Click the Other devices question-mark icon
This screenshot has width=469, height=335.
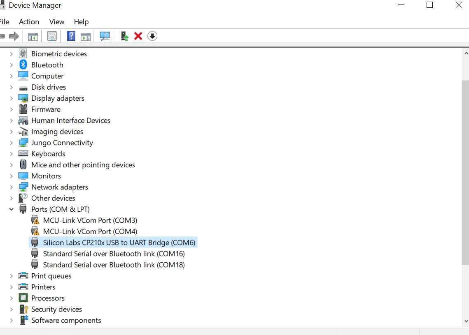click(x=23, y=198)
